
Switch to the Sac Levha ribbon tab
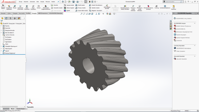(x=22, y=13)
